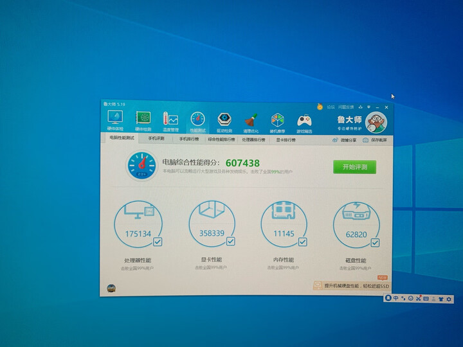
Task: Open 硬件体检 hardware checkup icon
Action: (x=115, y=121)
